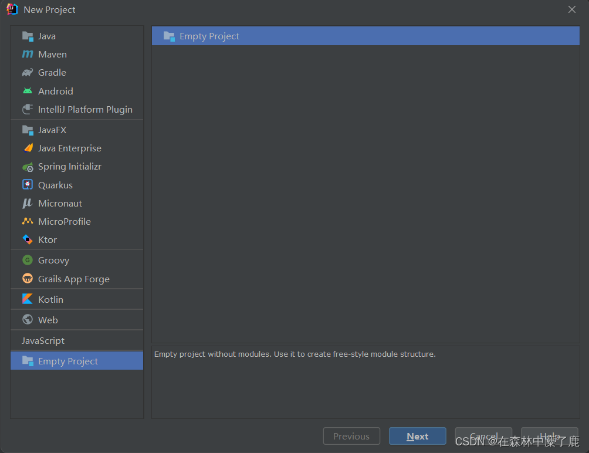
Task: Close the New Project window
Action: click(572, 10)
